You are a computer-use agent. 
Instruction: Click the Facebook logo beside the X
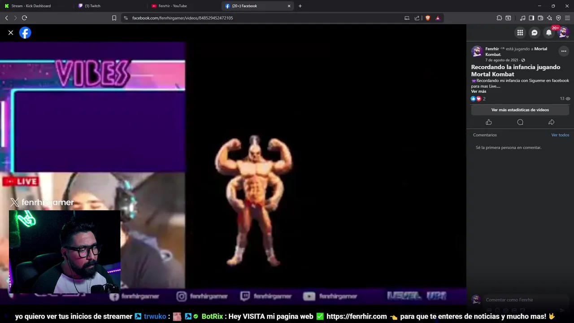pyautogui.click(x=25, y=33)
